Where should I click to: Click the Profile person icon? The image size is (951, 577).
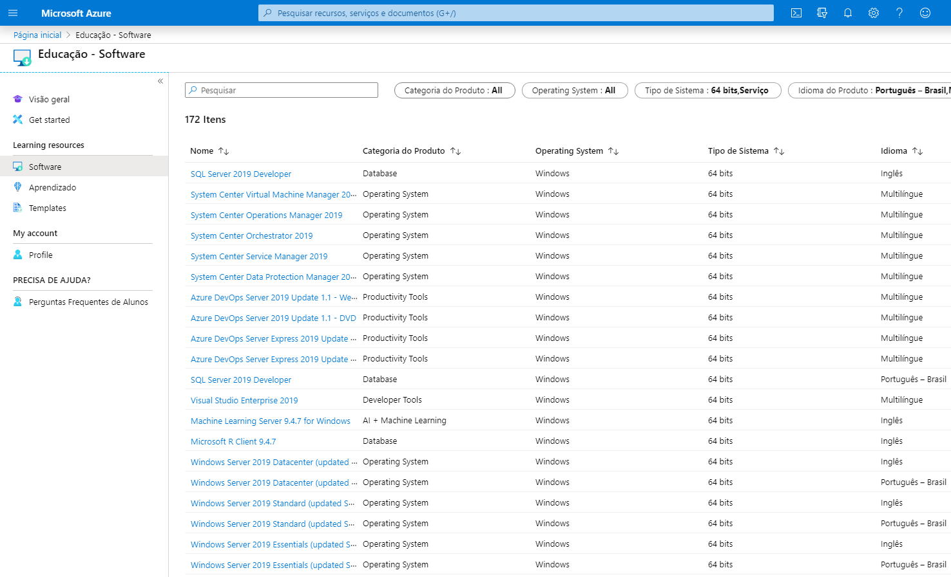click(x=18, y=255)
